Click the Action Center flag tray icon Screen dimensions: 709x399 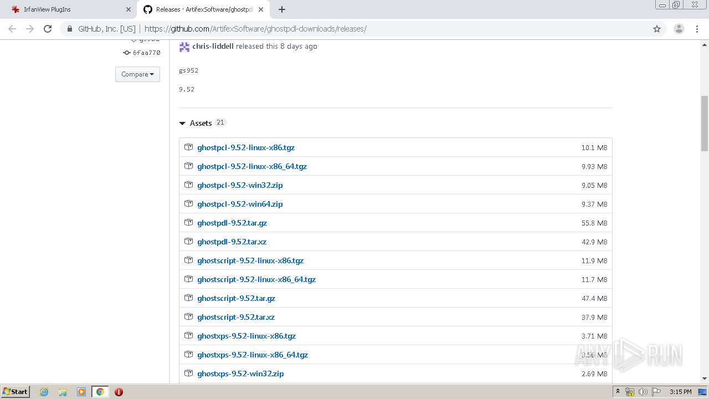point(656,392)
